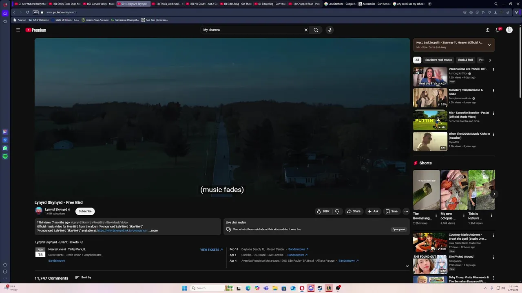Open the YouTube guide hamburger menu
The width and height of the screenshot is (522, 293).
click(x=18, y=30)
